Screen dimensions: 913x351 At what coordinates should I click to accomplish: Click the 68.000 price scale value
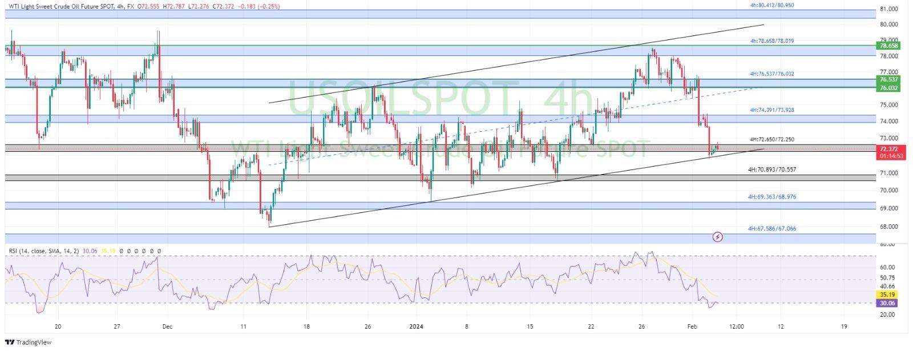889,227
